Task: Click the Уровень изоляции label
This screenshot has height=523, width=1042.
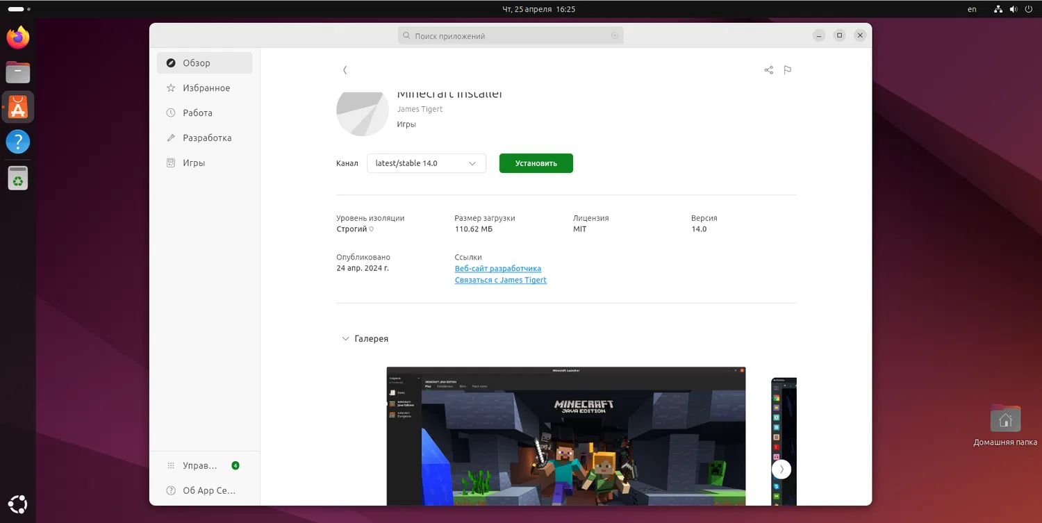Action: click(370, 218)
